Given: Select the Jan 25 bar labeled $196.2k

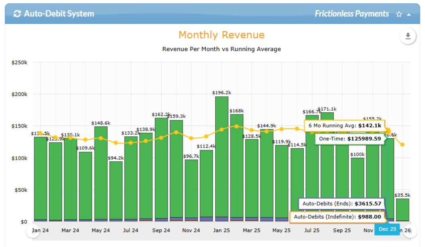Looking at the screenshot, I should [x=222, y=159].
